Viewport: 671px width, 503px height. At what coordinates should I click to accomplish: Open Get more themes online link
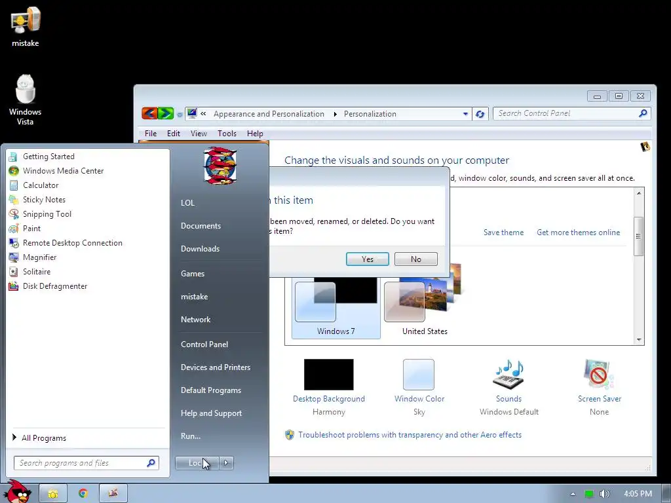pos(578,233)
